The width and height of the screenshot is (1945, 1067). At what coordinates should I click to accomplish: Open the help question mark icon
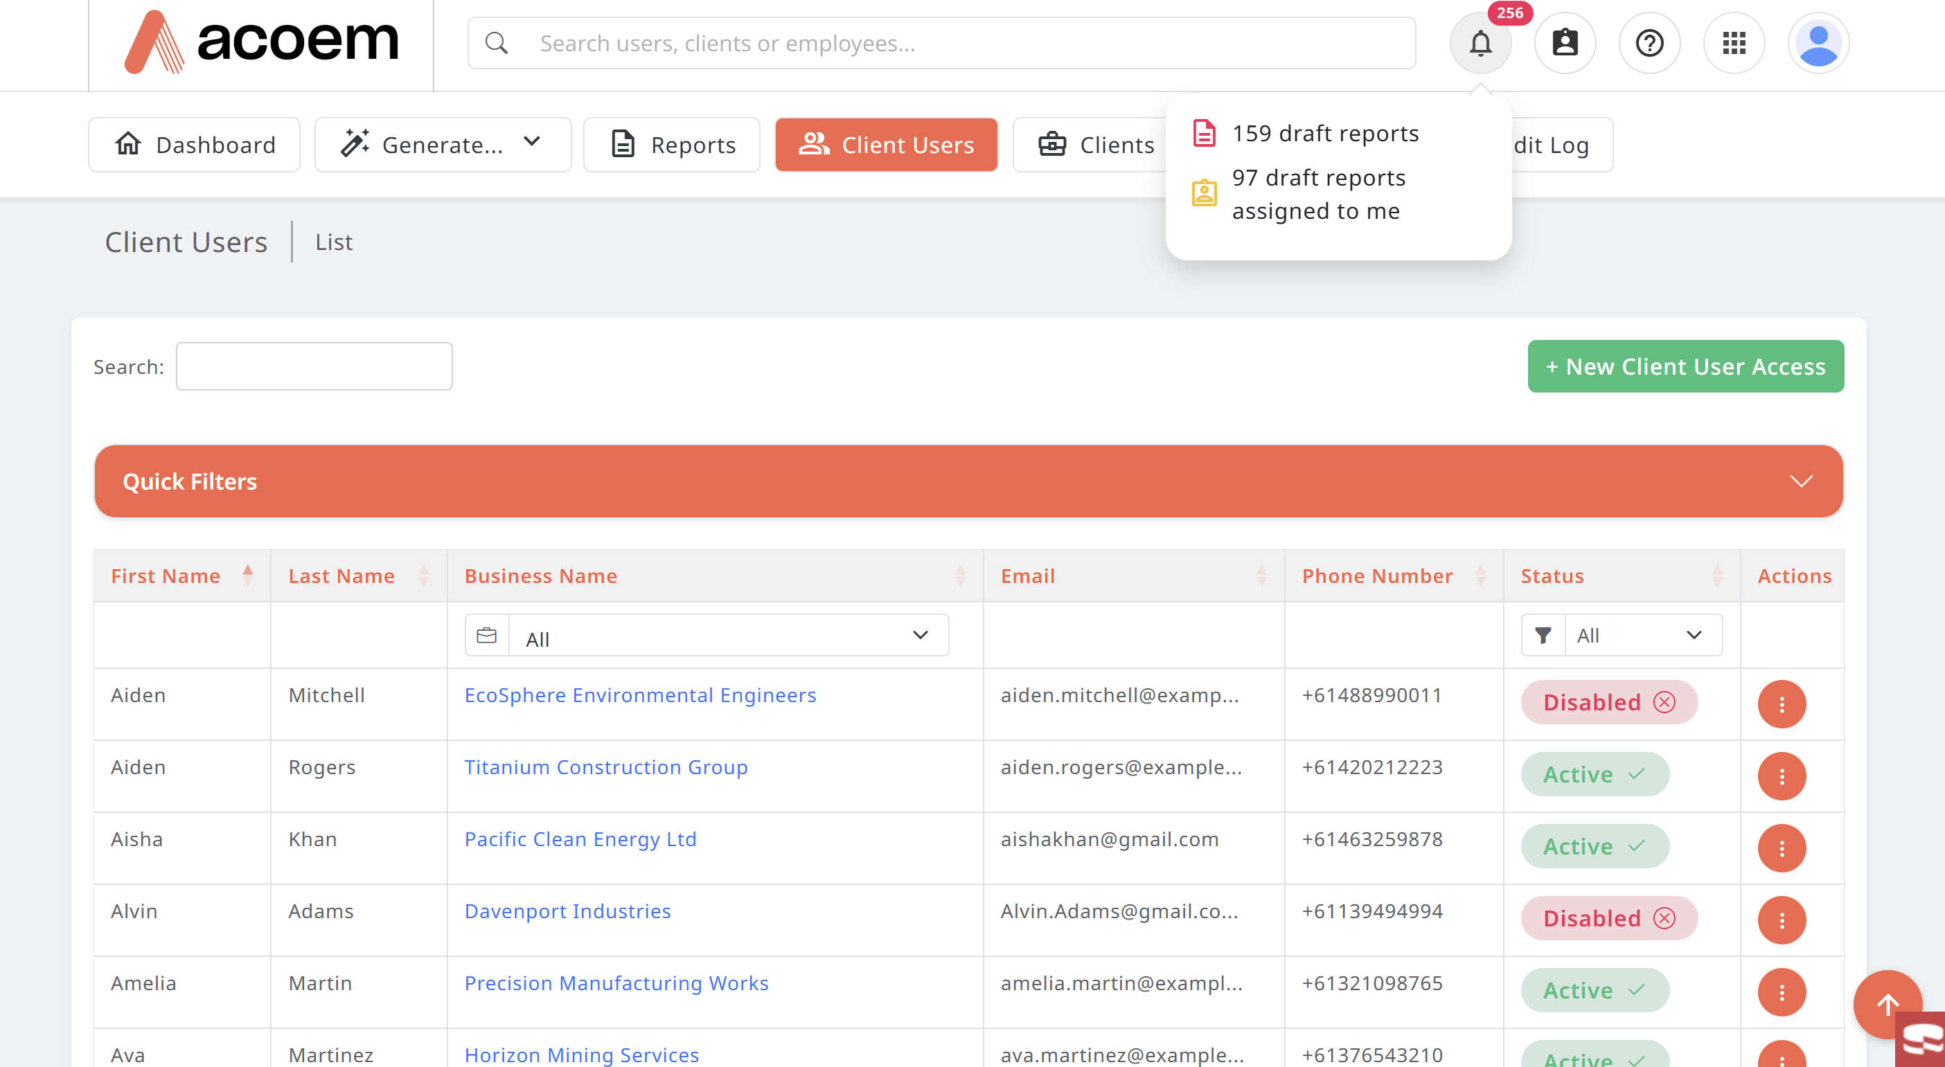1649,43
